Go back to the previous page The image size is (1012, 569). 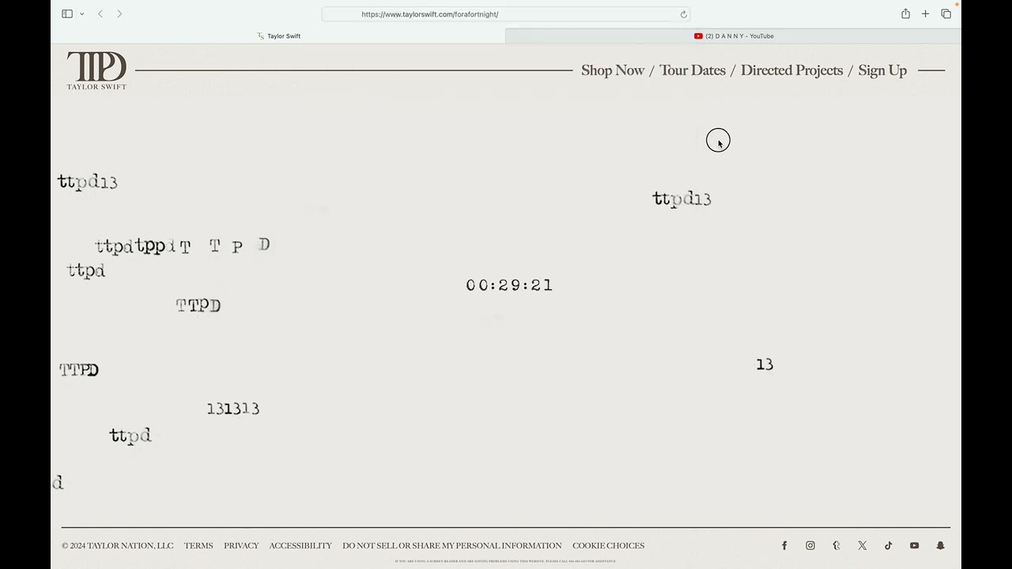(x=100, y=13)
